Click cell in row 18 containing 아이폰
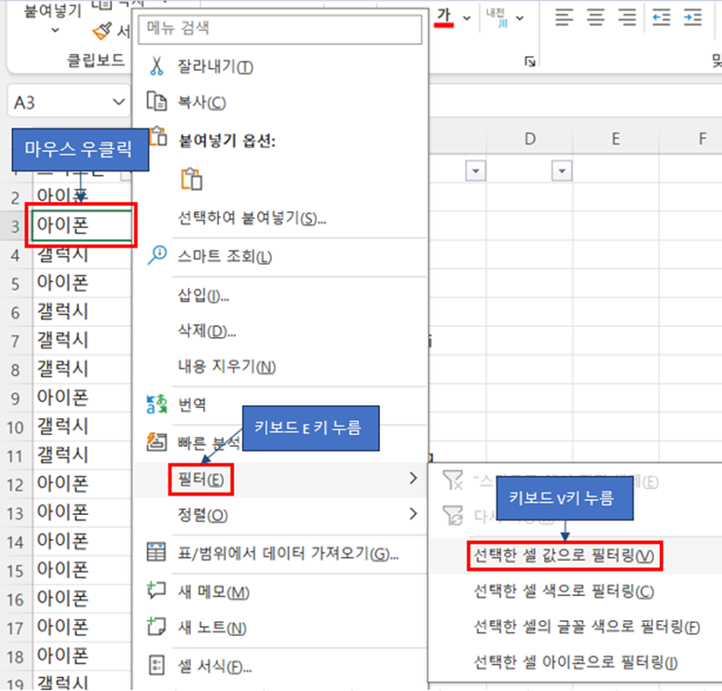The height and width of the screenshot is (691, 722). 82,656
